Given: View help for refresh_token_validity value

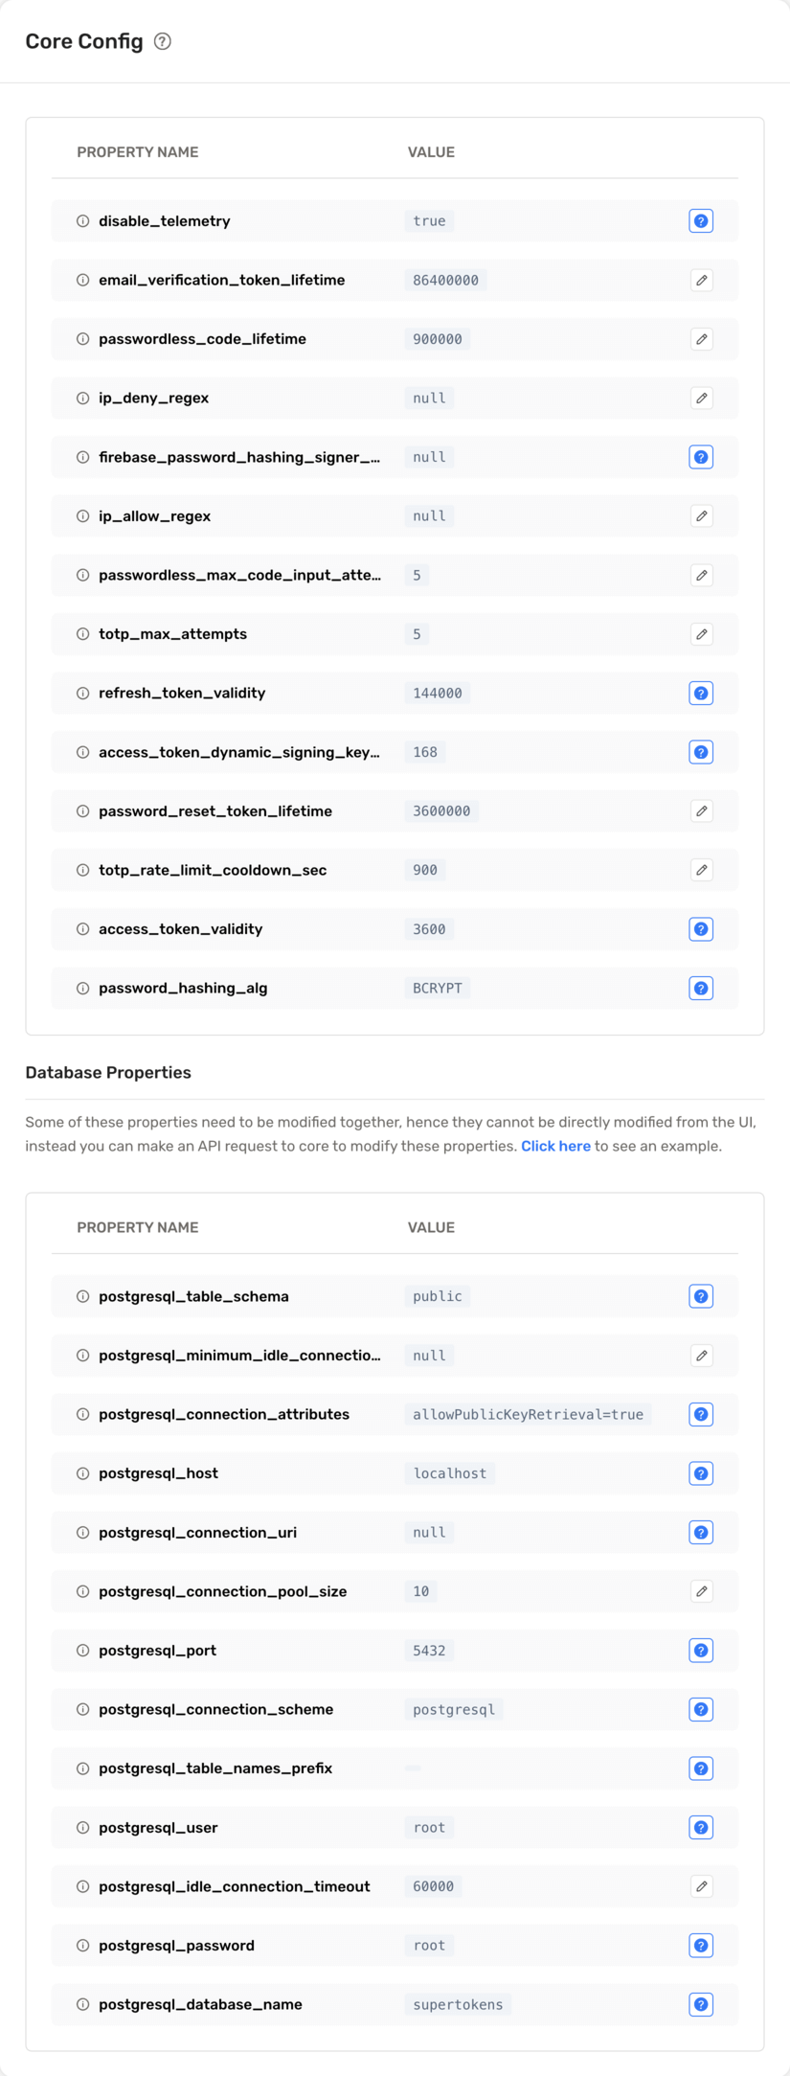Looking at the screenshot, I should tap(701, 693).
